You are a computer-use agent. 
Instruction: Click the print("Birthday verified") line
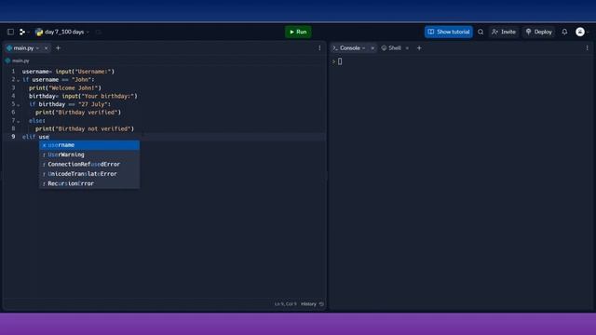pyautogui.click(x=78, y=113)
